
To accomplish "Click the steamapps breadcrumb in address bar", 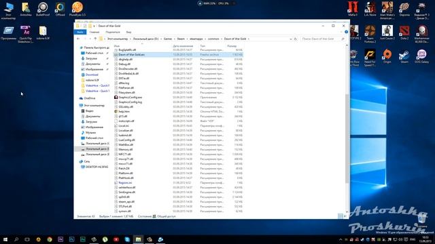I will tap(196, 39).
